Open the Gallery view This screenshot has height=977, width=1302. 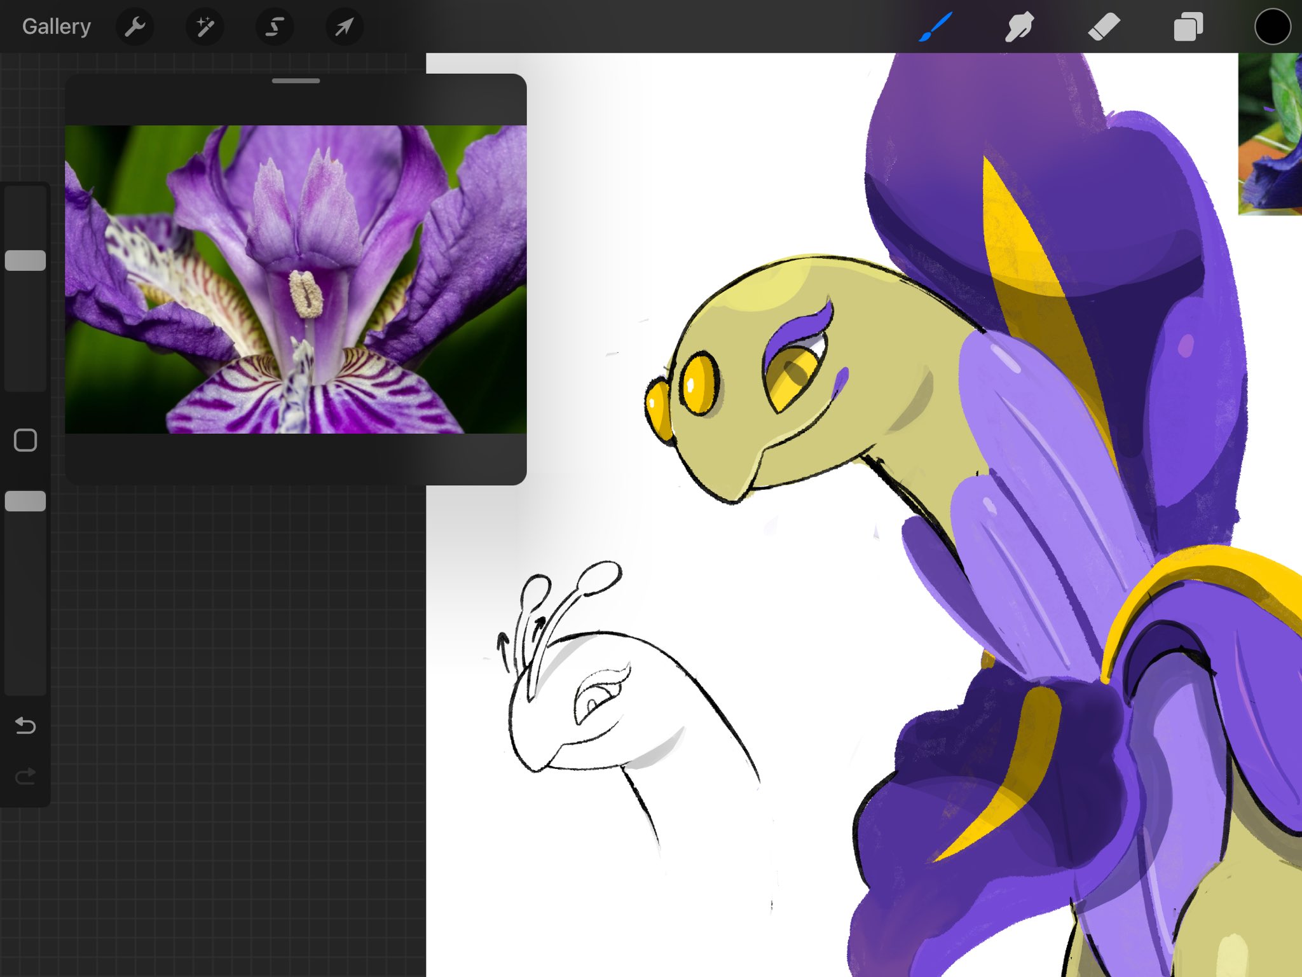point(56,27)
